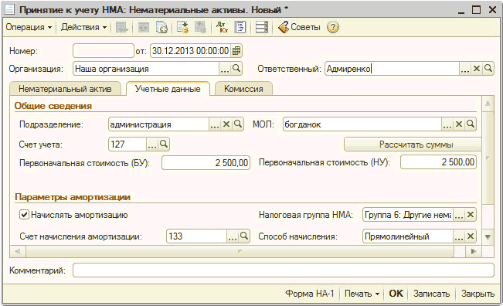Open help via the question mark icon
The width and height of the screenshot is (503, 306).
(x=333, y=27)
